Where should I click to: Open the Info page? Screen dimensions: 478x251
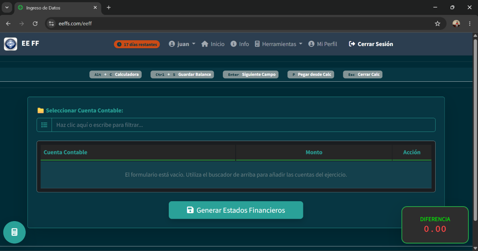[x=239, y=44]
